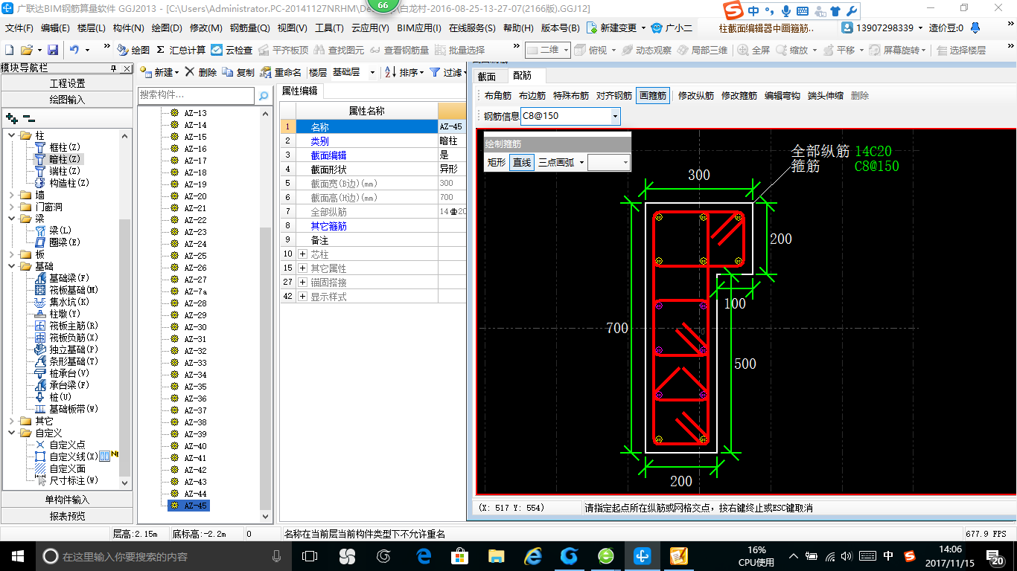
Task: Expand the 墙 folder in tree
Action: [x=11, y=195]
